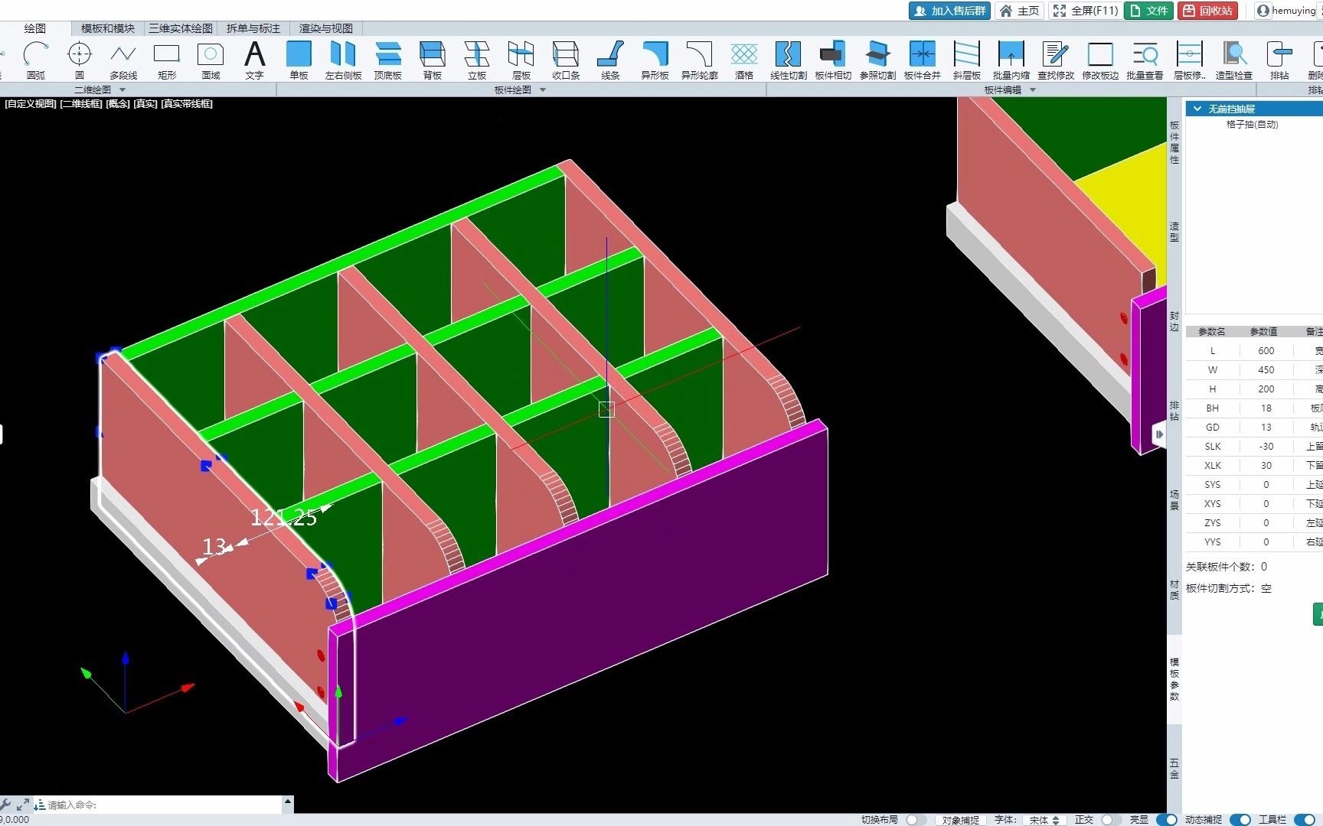Expand the 板件编辑 group arrow
This screenshot has height=826, width=1323.
coord(1033,89)
